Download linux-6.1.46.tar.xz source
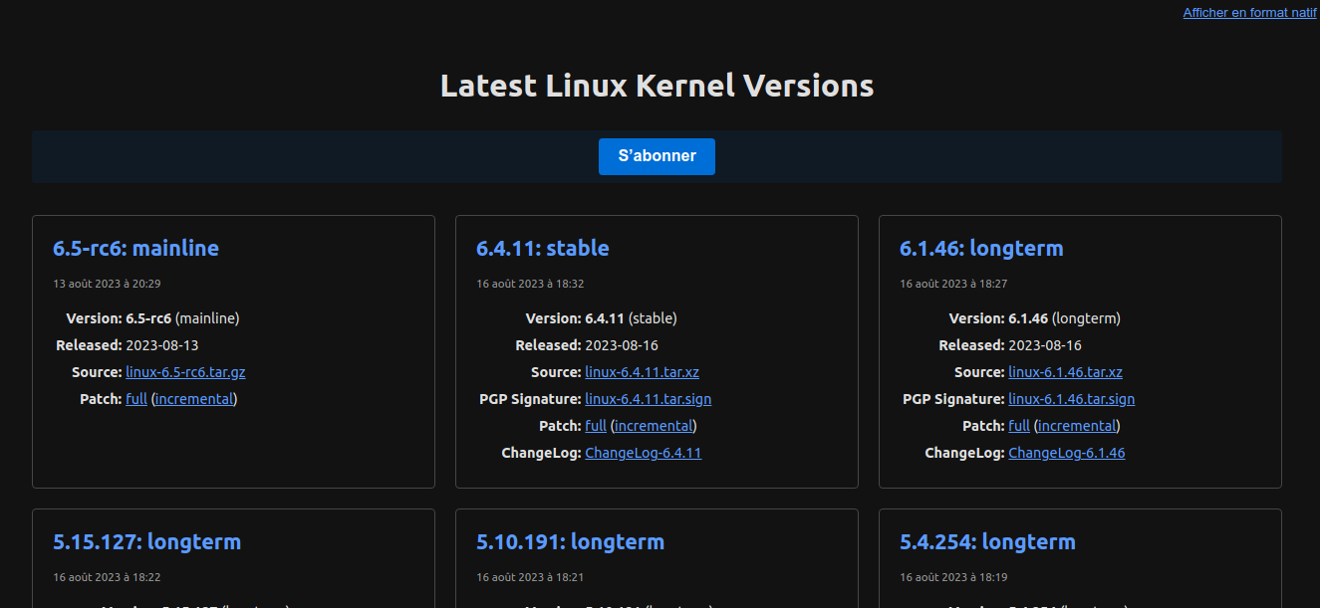1320x608 pixels. [x=1065, y=372]
